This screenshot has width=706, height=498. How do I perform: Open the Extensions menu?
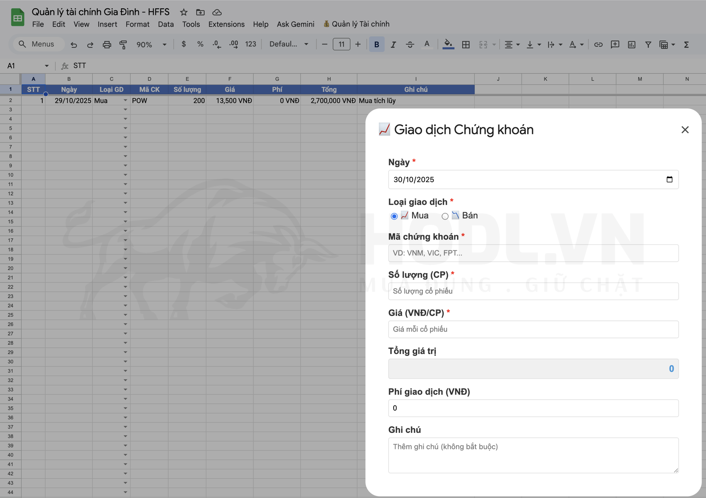tap(226, 24)
